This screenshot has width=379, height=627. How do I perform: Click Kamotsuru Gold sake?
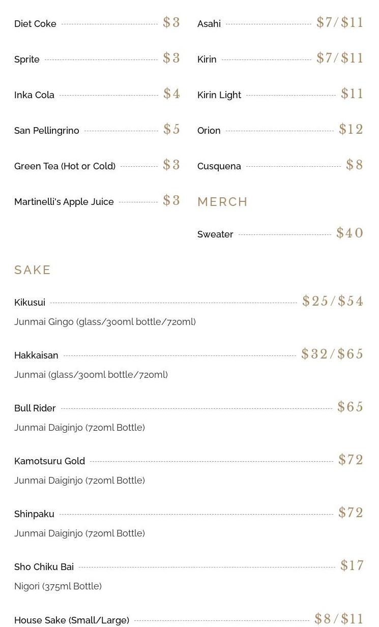(49, 461)
